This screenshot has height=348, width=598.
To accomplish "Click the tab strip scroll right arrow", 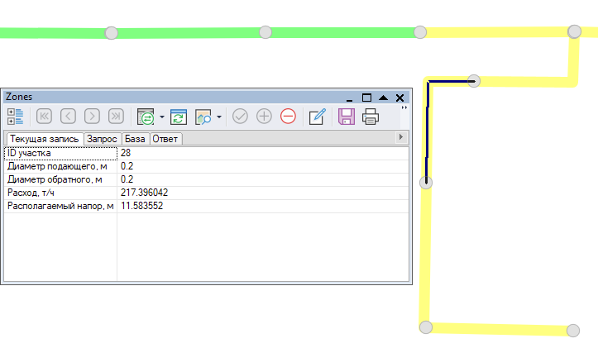I will click(401, 137).
